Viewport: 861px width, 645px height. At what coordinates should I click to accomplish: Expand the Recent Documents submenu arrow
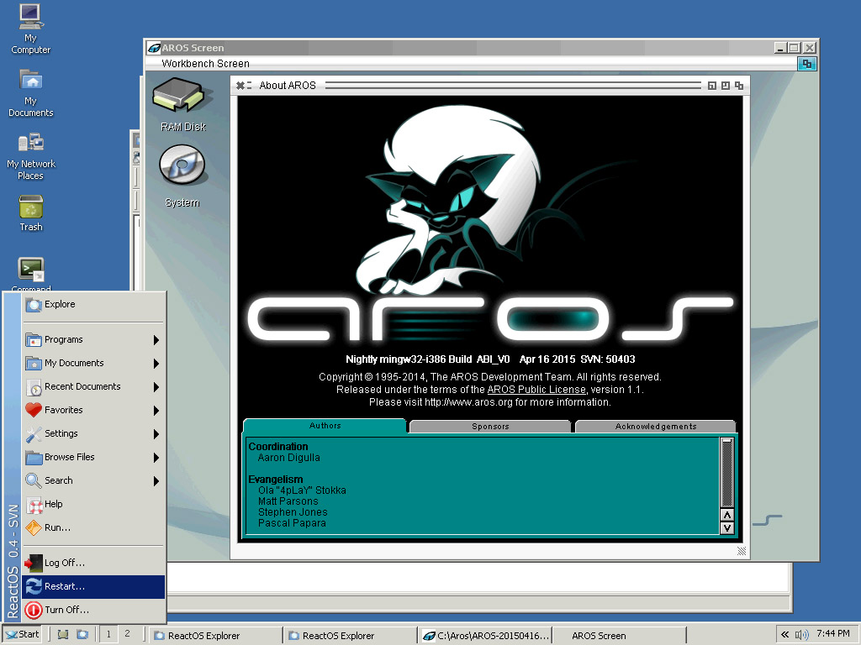click(x=156, y=387)
